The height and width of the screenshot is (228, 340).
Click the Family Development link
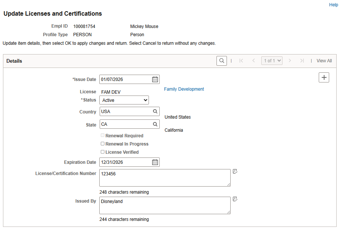(x=184, y=89)
